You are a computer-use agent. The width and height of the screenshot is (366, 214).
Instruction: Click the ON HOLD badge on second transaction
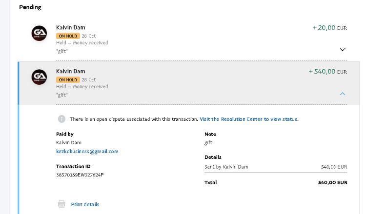click(68, 80)
